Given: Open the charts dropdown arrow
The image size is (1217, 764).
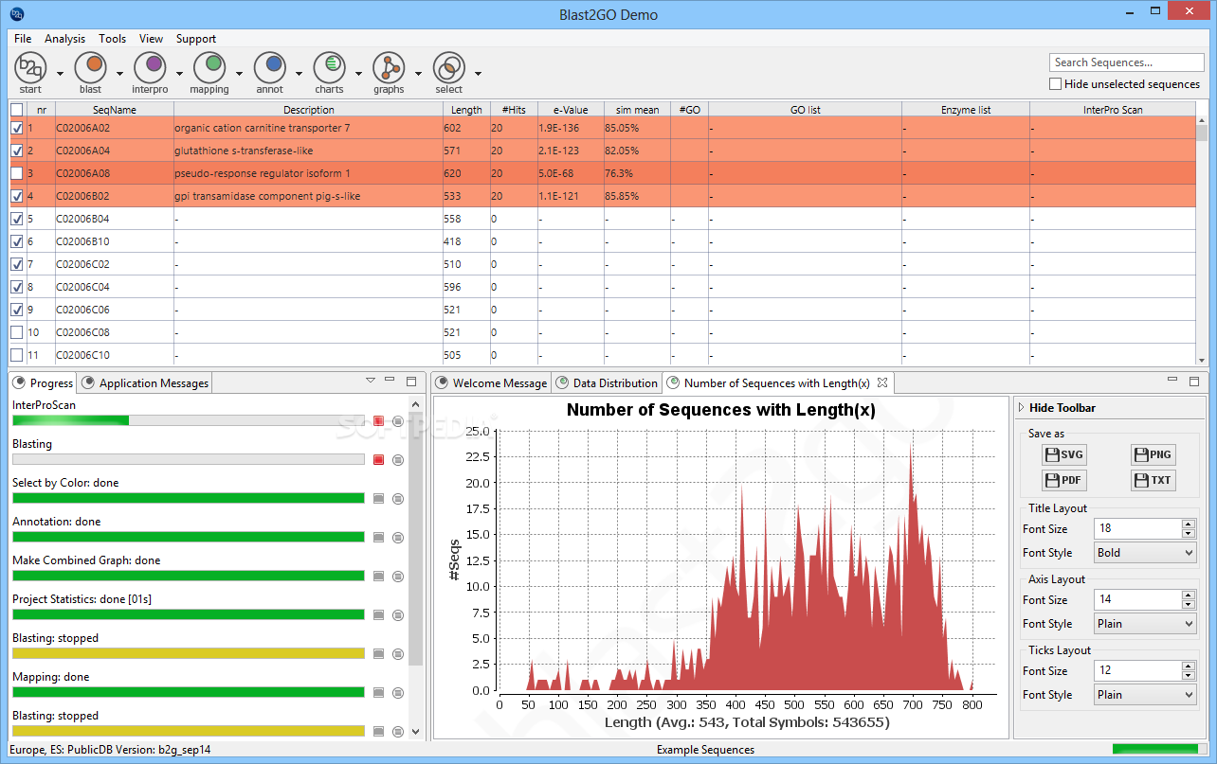Looking at the screenshot, I should (x=358, y=73).
